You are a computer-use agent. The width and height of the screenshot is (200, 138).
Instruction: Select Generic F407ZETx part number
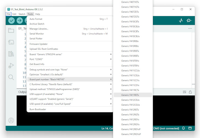[133, 12]
